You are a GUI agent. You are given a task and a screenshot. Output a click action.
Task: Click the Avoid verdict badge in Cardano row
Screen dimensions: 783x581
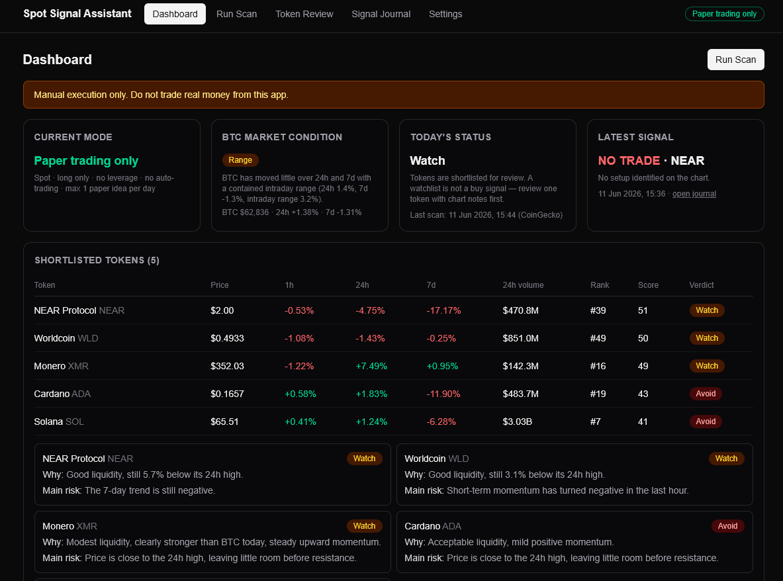706,394
